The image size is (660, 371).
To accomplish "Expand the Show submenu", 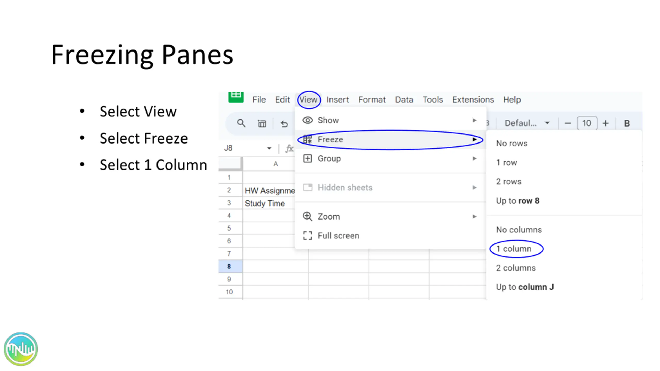I will (x=391, y=120).
